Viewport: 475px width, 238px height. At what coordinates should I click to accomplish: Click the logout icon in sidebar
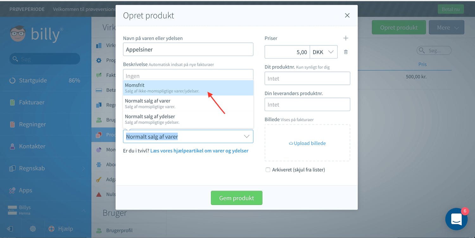10,229
